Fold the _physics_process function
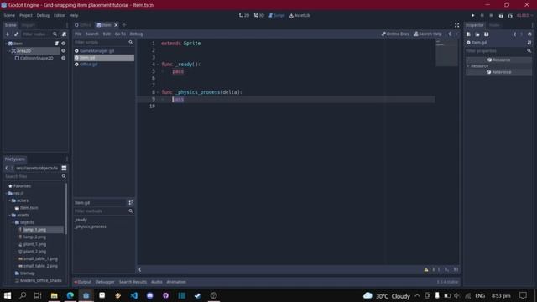 click(x=158, y=92)
